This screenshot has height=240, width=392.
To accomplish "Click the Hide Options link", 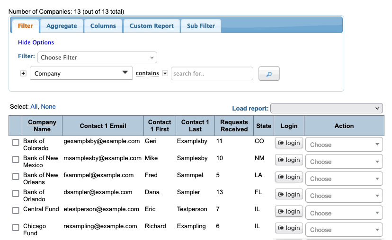I will point(36,43).
